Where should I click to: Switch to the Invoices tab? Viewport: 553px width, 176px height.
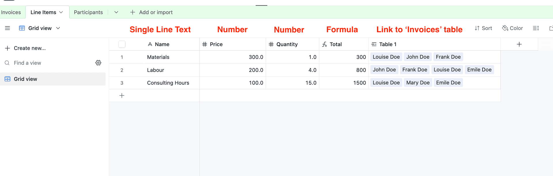(x=11, y=12)
